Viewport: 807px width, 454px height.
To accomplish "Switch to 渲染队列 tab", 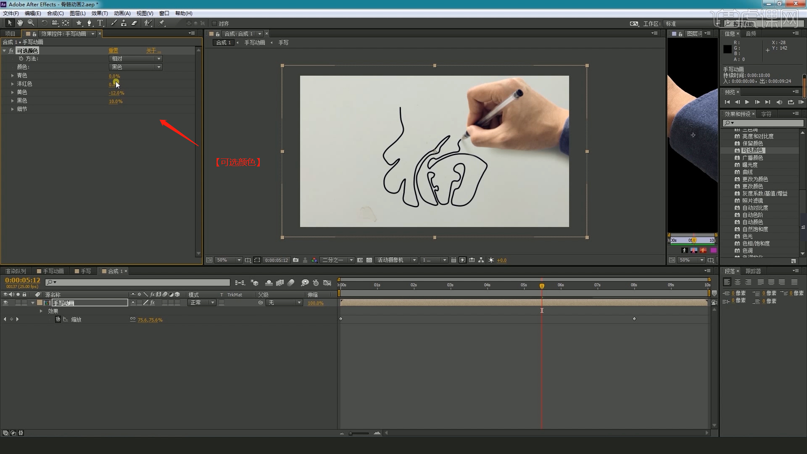I will (16, 271).
